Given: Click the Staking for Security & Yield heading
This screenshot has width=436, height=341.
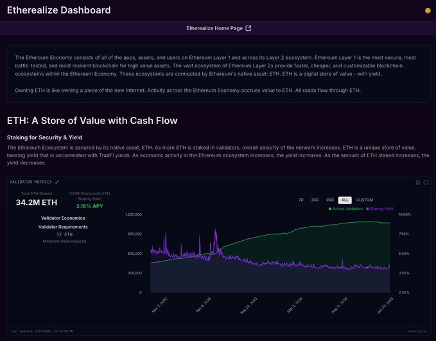Looking at the screenshot, I should (x=44, y=137).
